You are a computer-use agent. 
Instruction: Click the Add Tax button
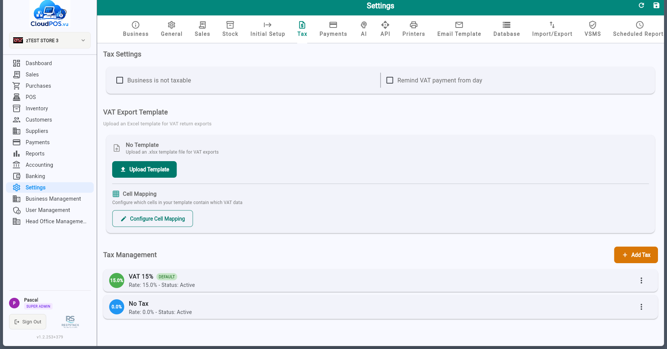coord(636,255)
